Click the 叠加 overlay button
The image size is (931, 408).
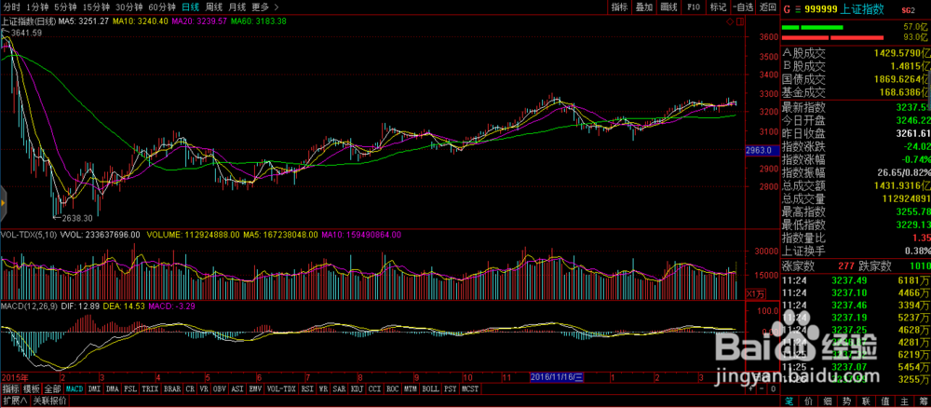click(x=644, y=7)
